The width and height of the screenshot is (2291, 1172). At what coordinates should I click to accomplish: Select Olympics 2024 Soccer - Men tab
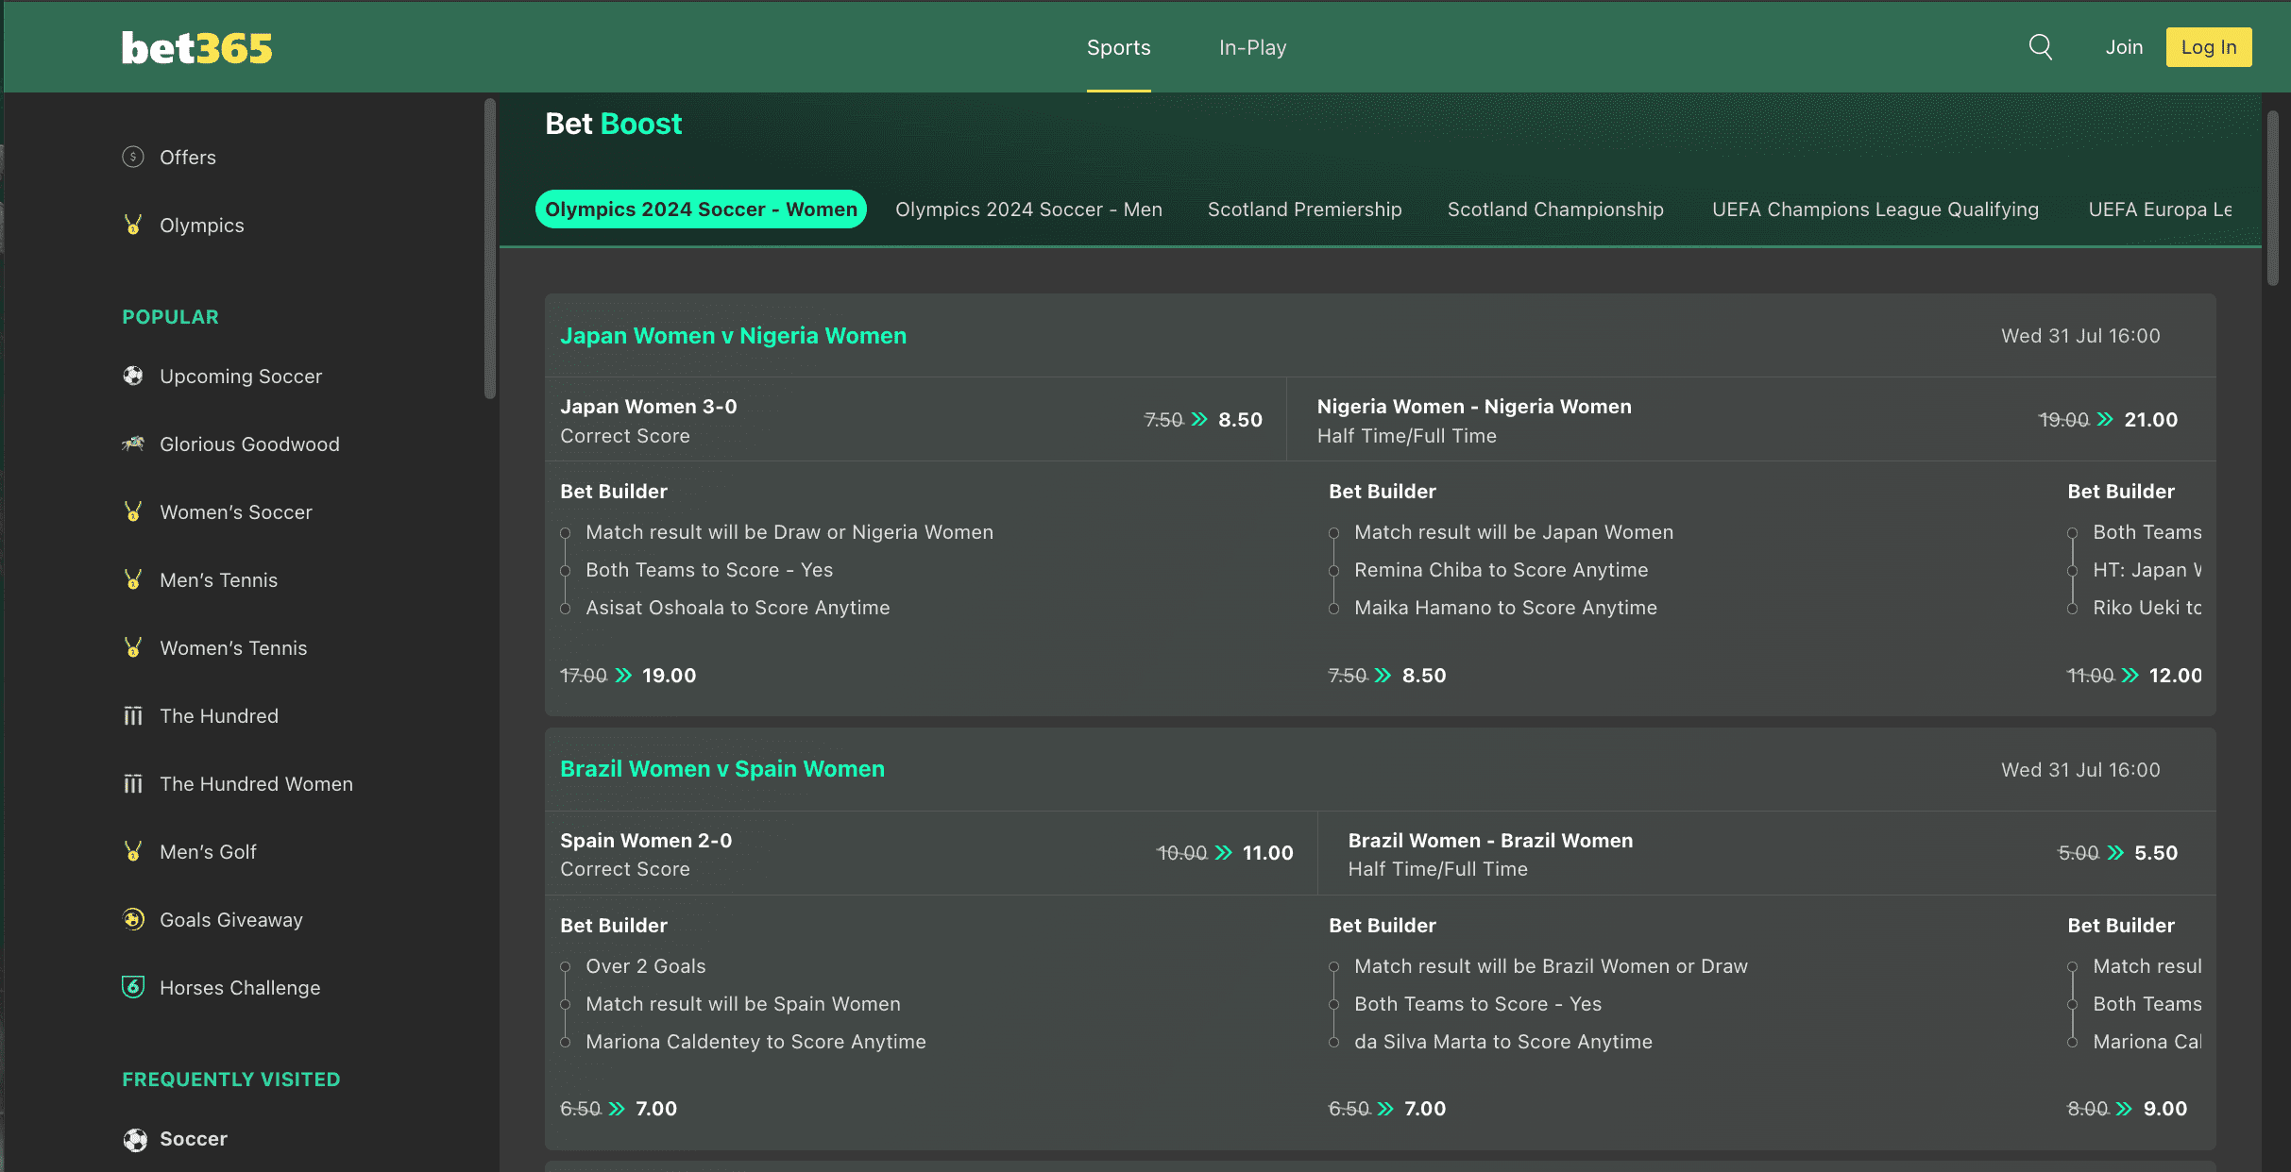click(1028, 209)
